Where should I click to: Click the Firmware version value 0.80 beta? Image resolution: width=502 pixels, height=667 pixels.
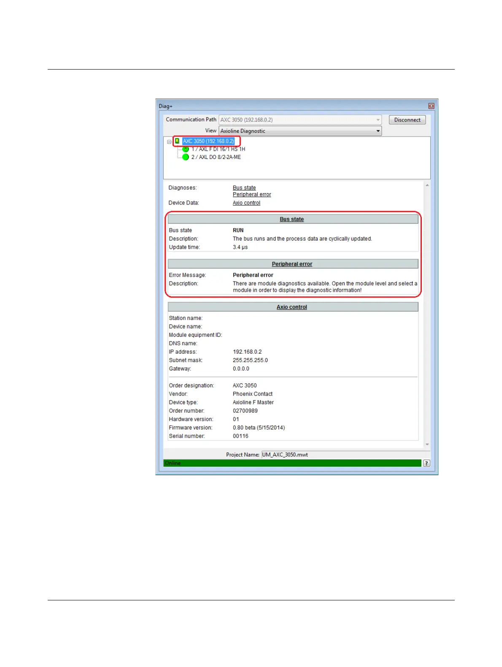[259, 428]
